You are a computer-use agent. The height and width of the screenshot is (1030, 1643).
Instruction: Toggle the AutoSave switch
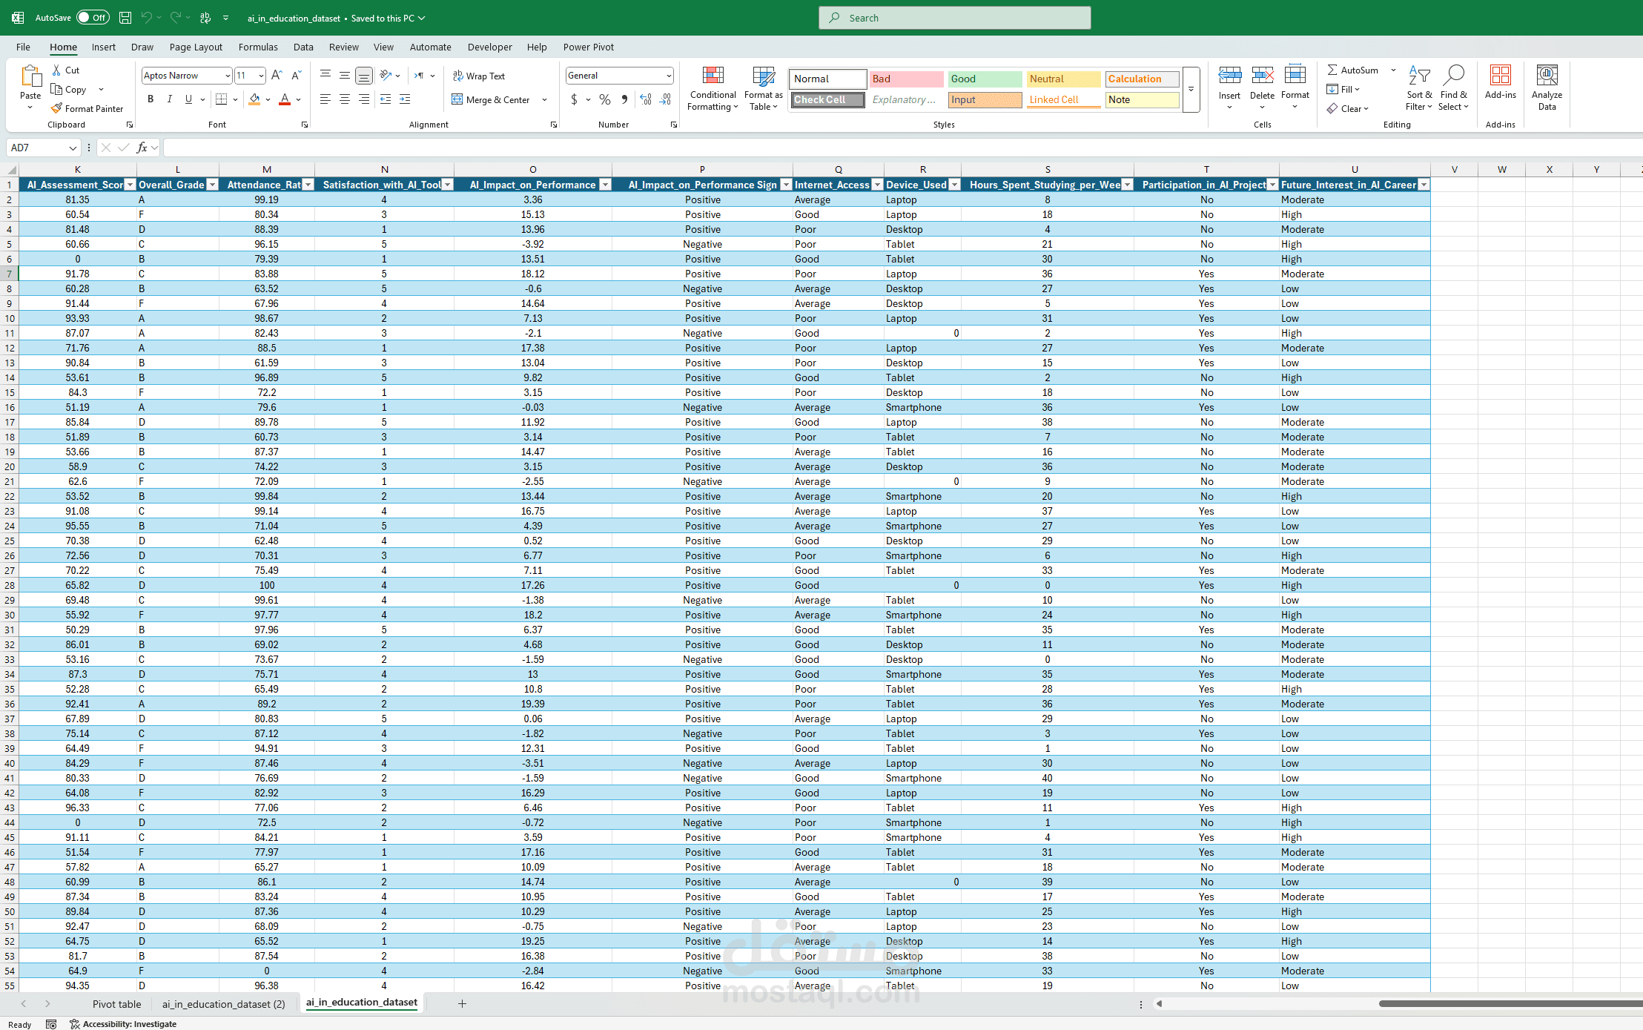pyautogui.click(x=93, y=18)
